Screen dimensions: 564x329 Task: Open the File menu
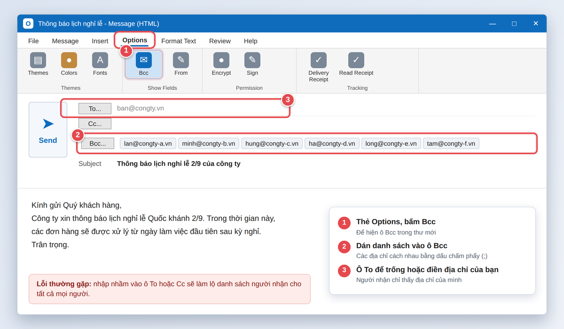click(33, 41)
